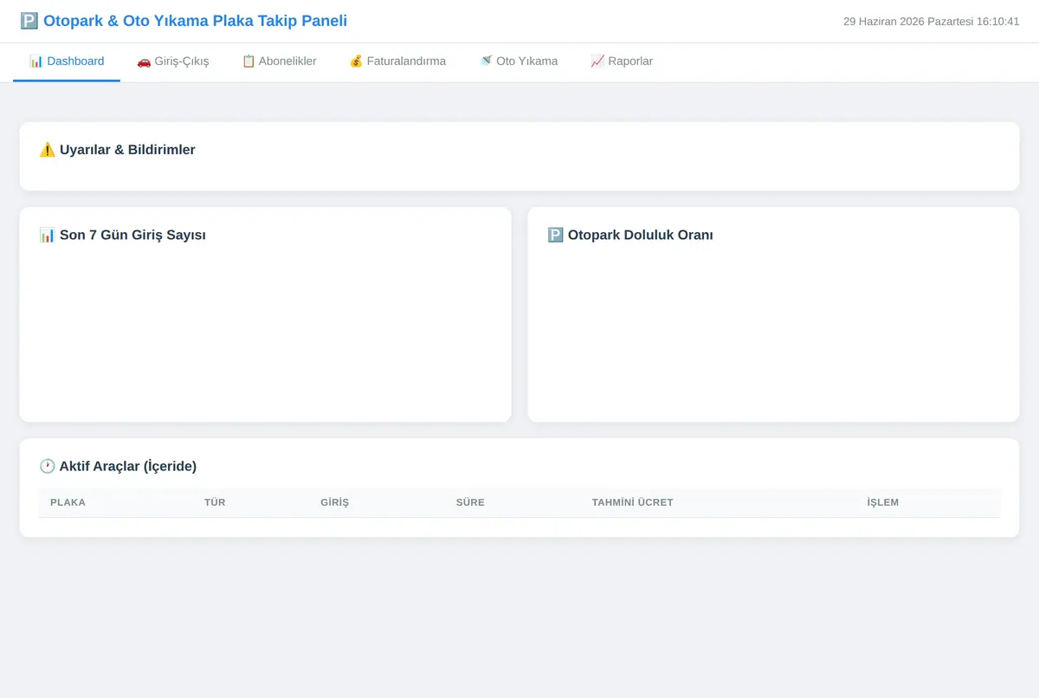Click the clock icon beside Aktif Araçlar

tap(48, 466)
